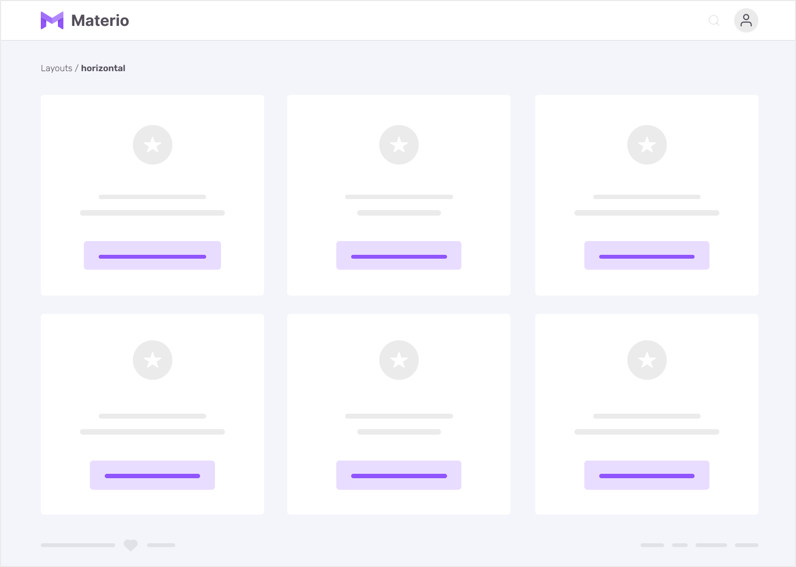Click star icon in bottom-right card

(647, 360)
